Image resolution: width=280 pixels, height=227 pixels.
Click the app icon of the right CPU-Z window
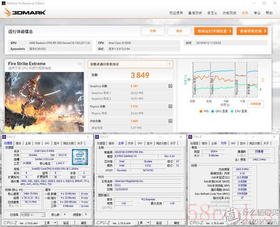pyautogui.click(x=190, y=137)
